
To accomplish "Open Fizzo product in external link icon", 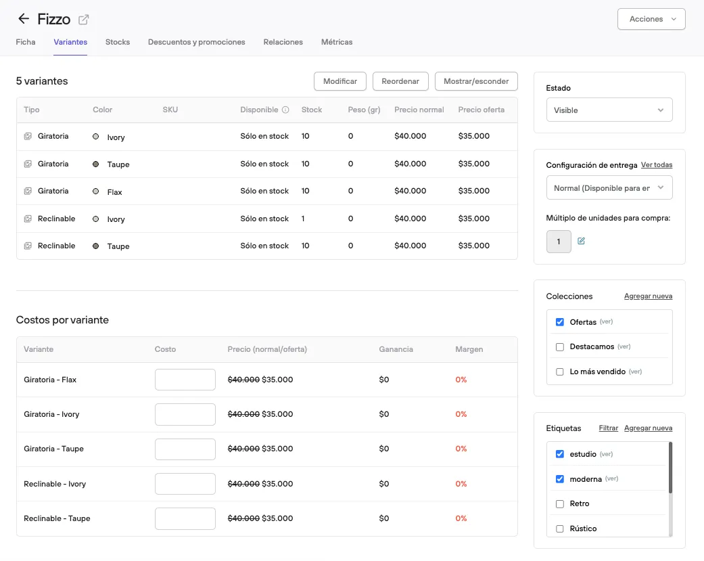I will [83, 20].
